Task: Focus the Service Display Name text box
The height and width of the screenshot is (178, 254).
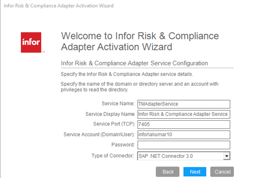Action: click(183, 114)
